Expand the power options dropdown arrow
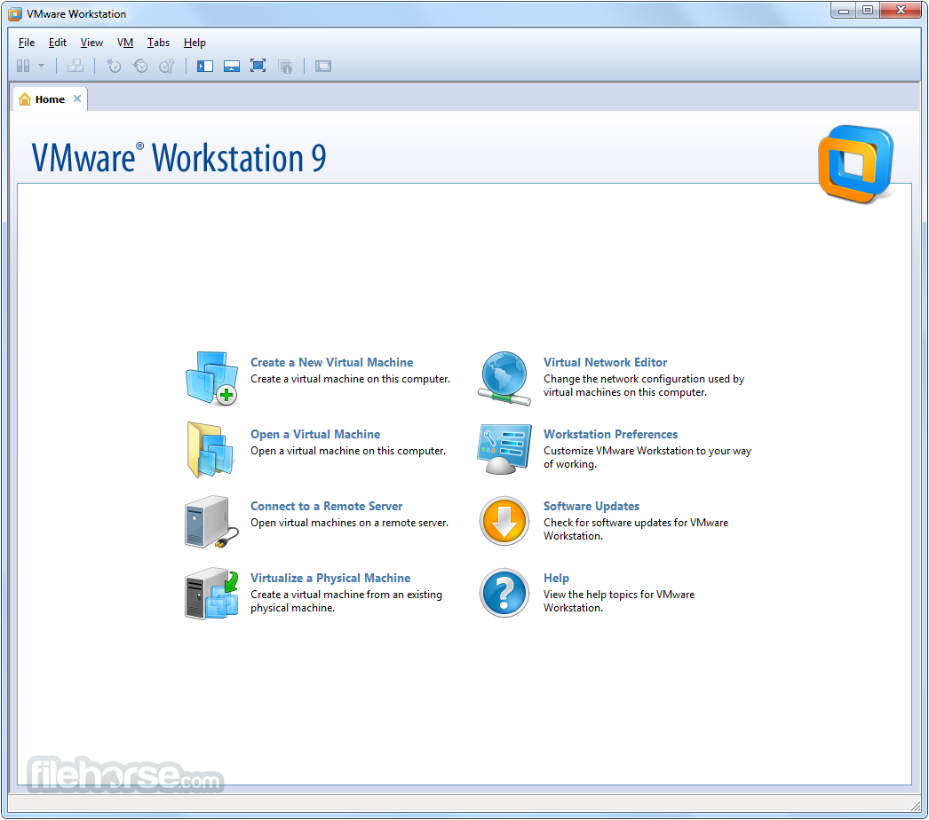929x820 pixels. click(41, 66)
